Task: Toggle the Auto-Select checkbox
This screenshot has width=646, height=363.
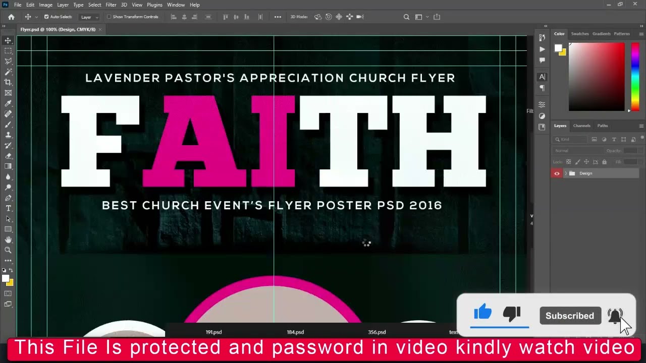Action: (46, 17)
